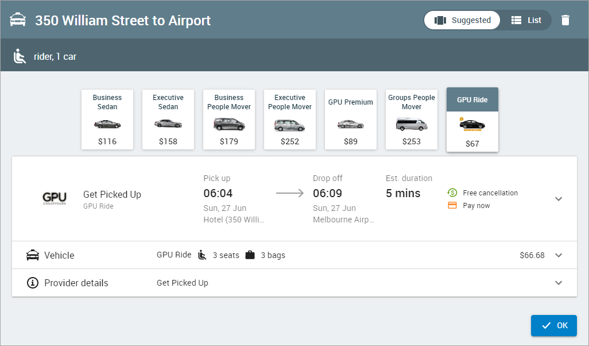589x346 pixels.
Task: Click the rider seat icon
Action: coord(20,56)
